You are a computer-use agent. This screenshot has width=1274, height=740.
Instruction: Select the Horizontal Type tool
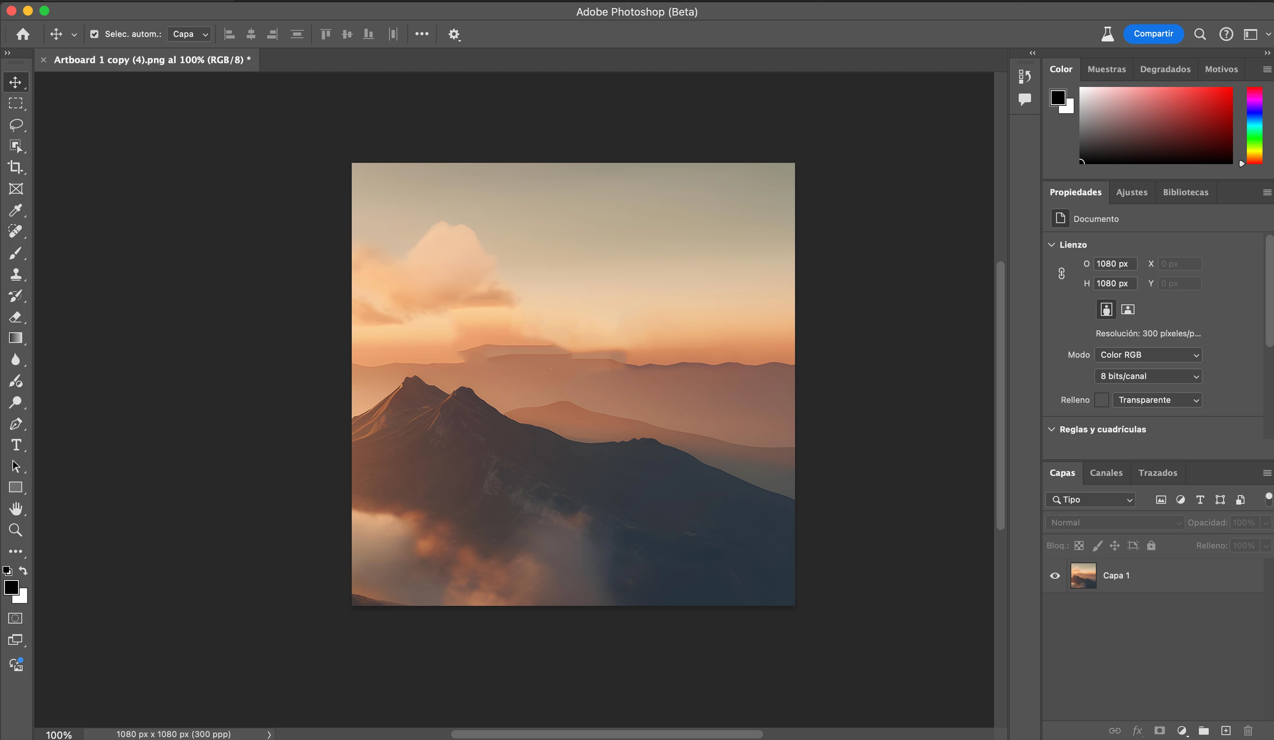[16, 445]
